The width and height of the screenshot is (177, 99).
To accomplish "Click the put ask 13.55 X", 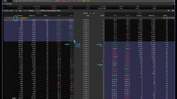I will (127, 75).
